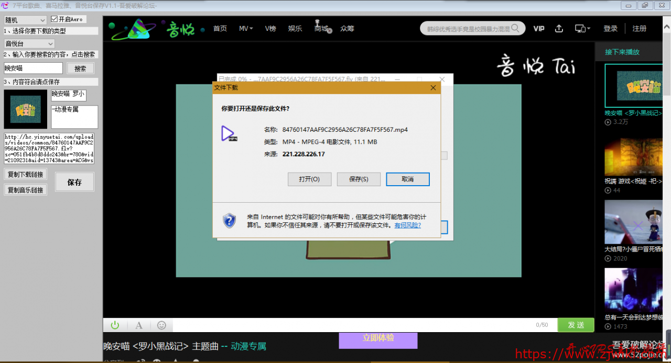
Task: Click the security shield icon in dialog
Action: 229,220
